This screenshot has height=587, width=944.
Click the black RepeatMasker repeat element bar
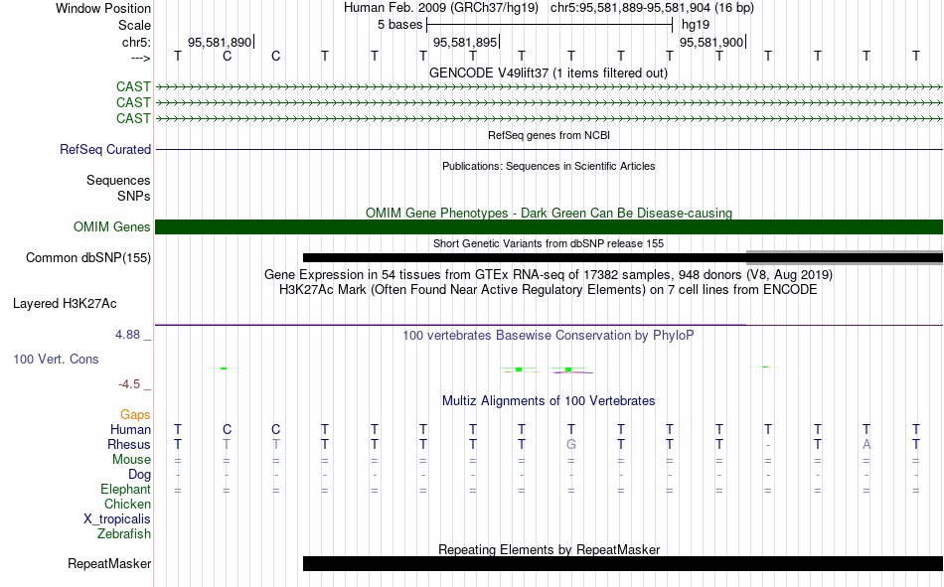[623, 563]
